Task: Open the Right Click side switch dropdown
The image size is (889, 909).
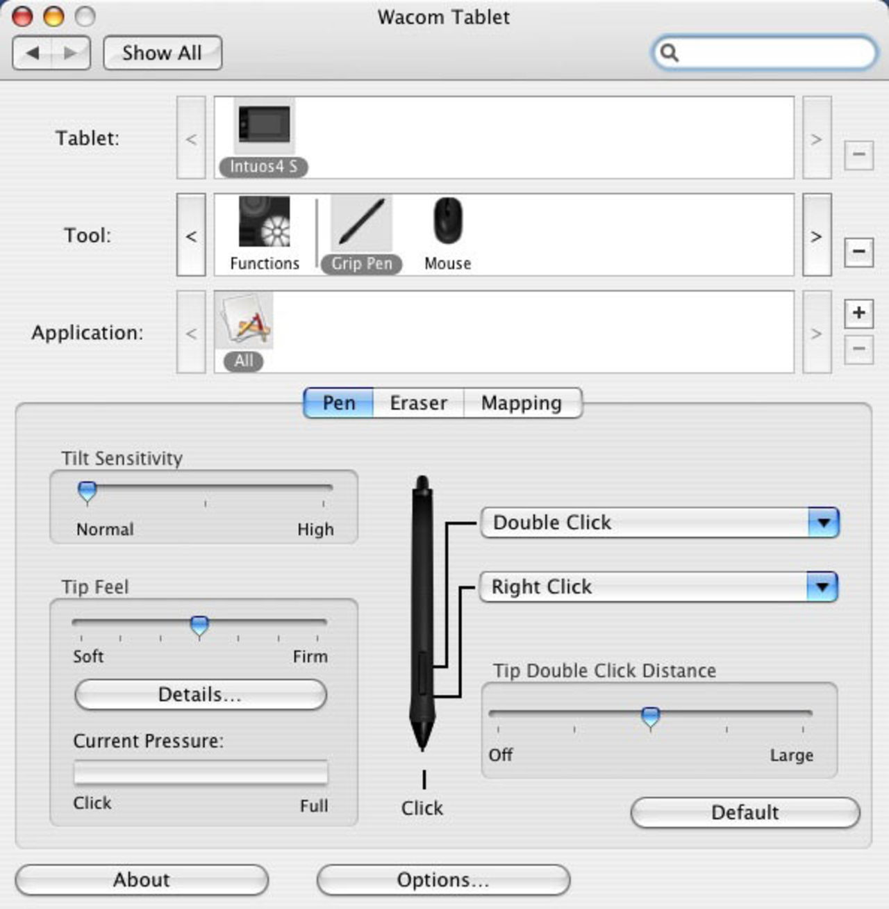Action: pos(658,587)
